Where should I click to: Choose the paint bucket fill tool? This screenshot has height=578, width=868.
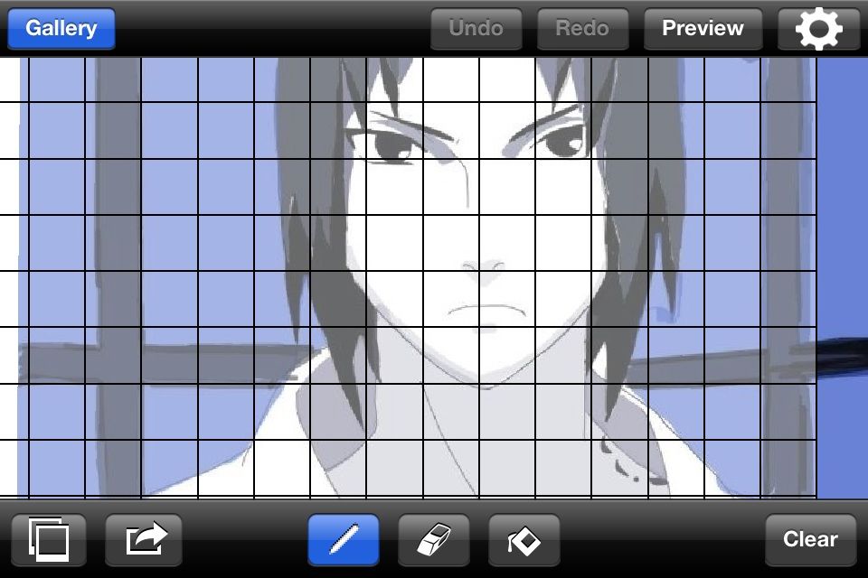tap(524, 539)
